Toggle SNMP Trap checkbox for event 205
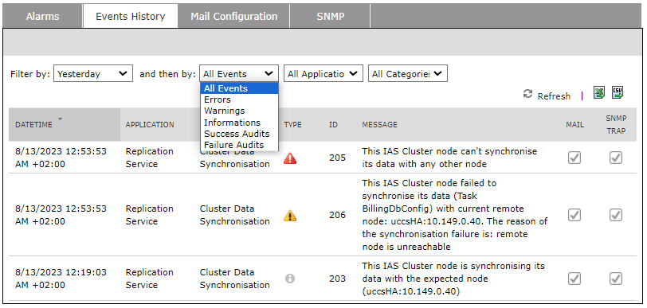 616,158
